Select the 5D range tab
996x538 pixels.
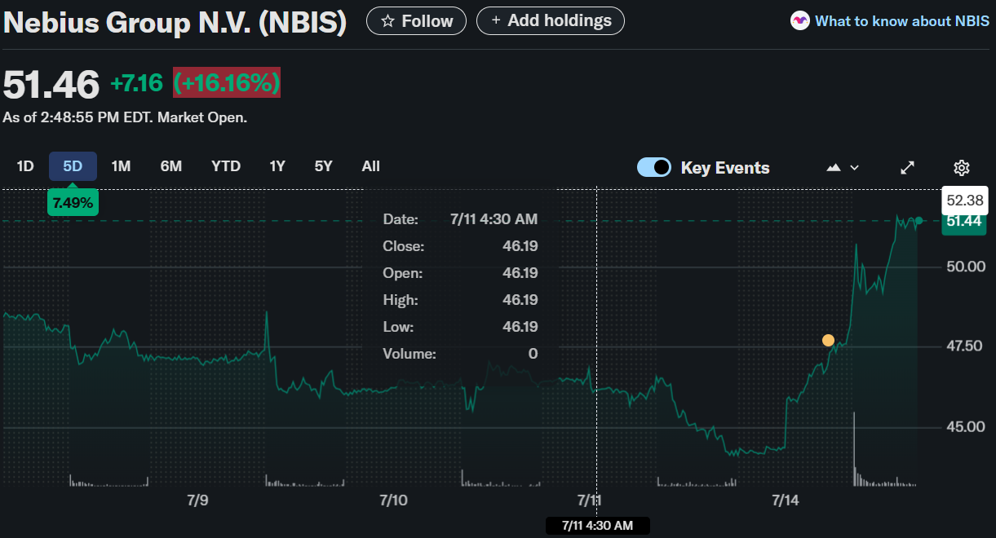point(73,166)
